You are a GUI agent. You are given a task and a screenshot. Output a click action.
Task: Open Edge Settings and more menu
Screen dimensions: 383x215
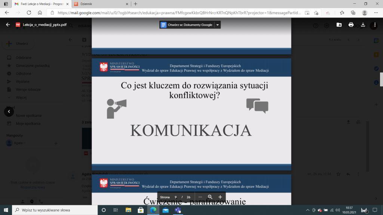tap(375, 12)
